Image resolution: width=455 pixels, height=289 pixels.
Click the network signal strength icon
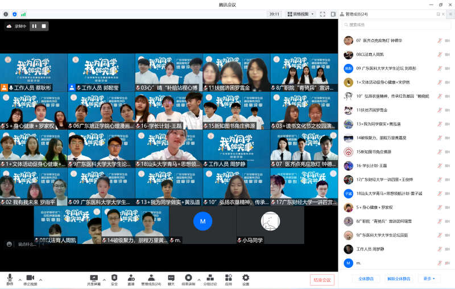(23, 14)
